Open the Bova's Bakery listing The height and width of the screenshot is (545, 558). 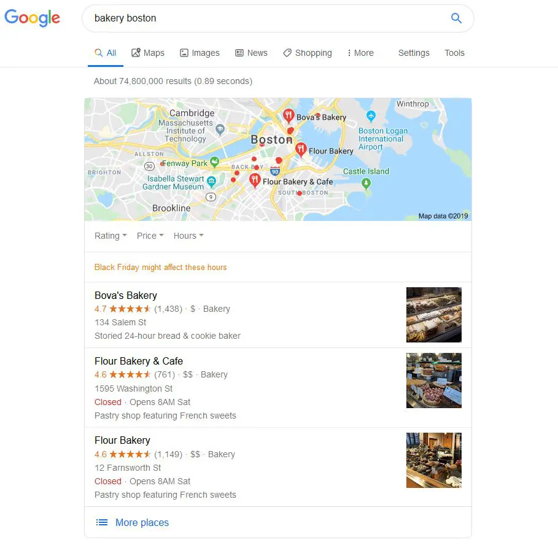point(126,296)
